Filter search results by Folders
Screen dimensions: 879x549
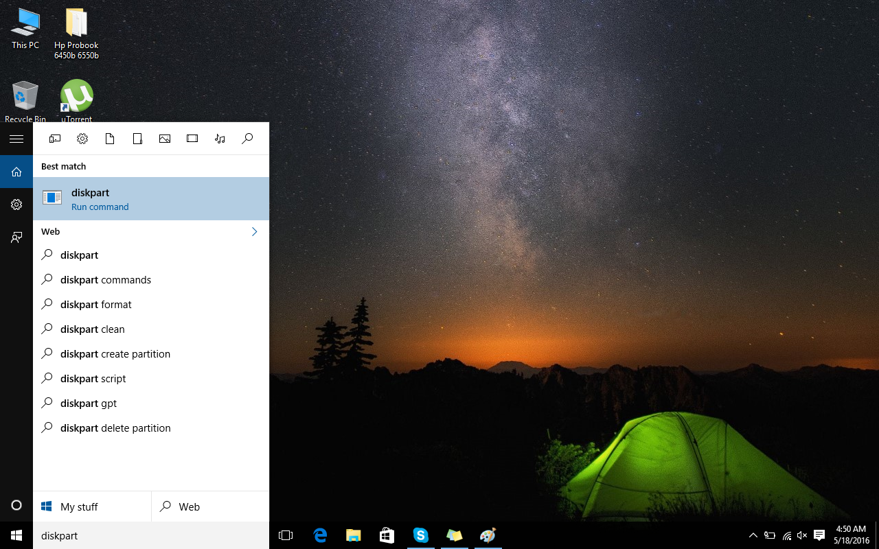[137, 139]
